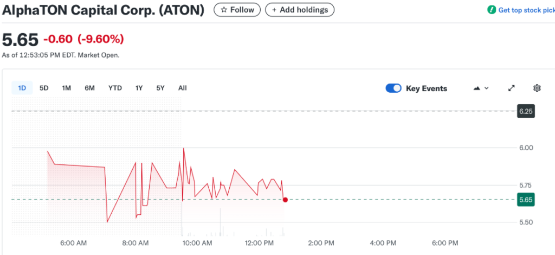555x255 pixels.
Task: Click the green lightning badge icon
Action: (x=492, y=10)
